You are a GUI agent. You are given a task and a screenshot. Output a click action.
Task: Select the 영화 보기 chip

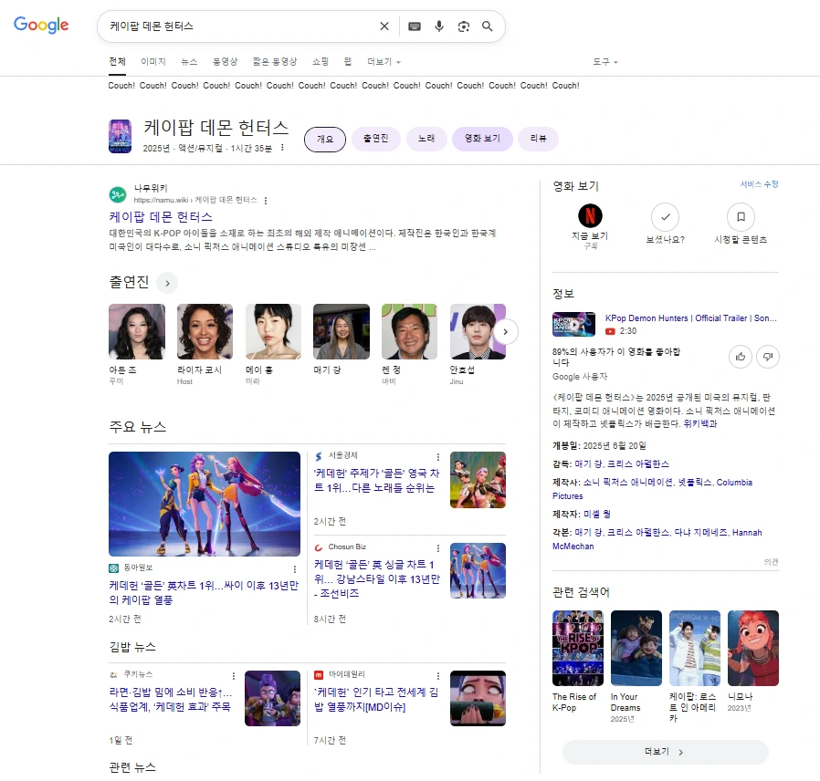[x=482, y=139]
